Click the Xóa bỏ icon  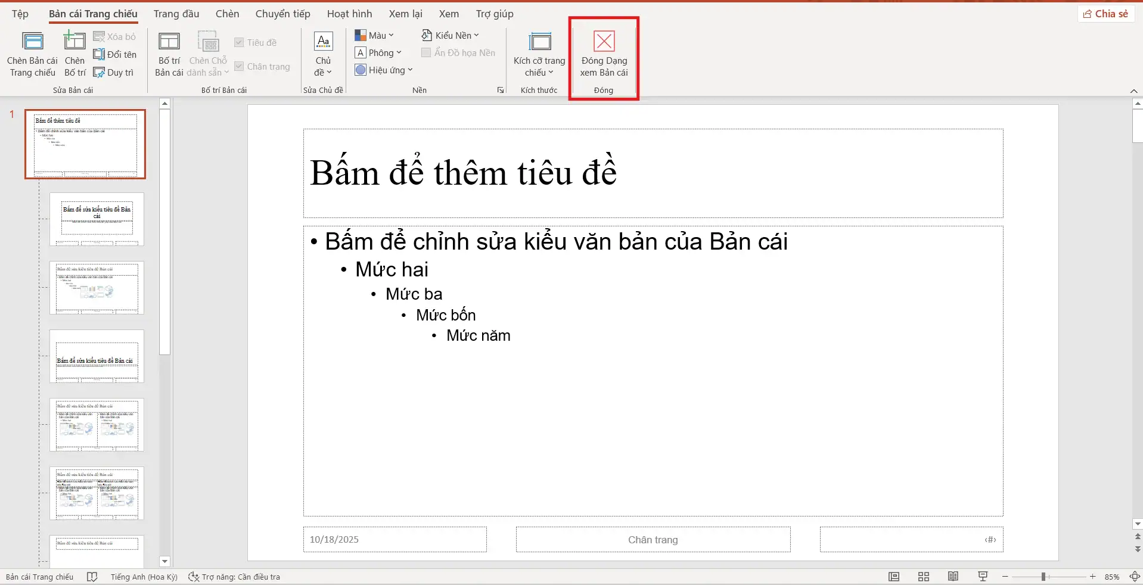tap(115, 36)
